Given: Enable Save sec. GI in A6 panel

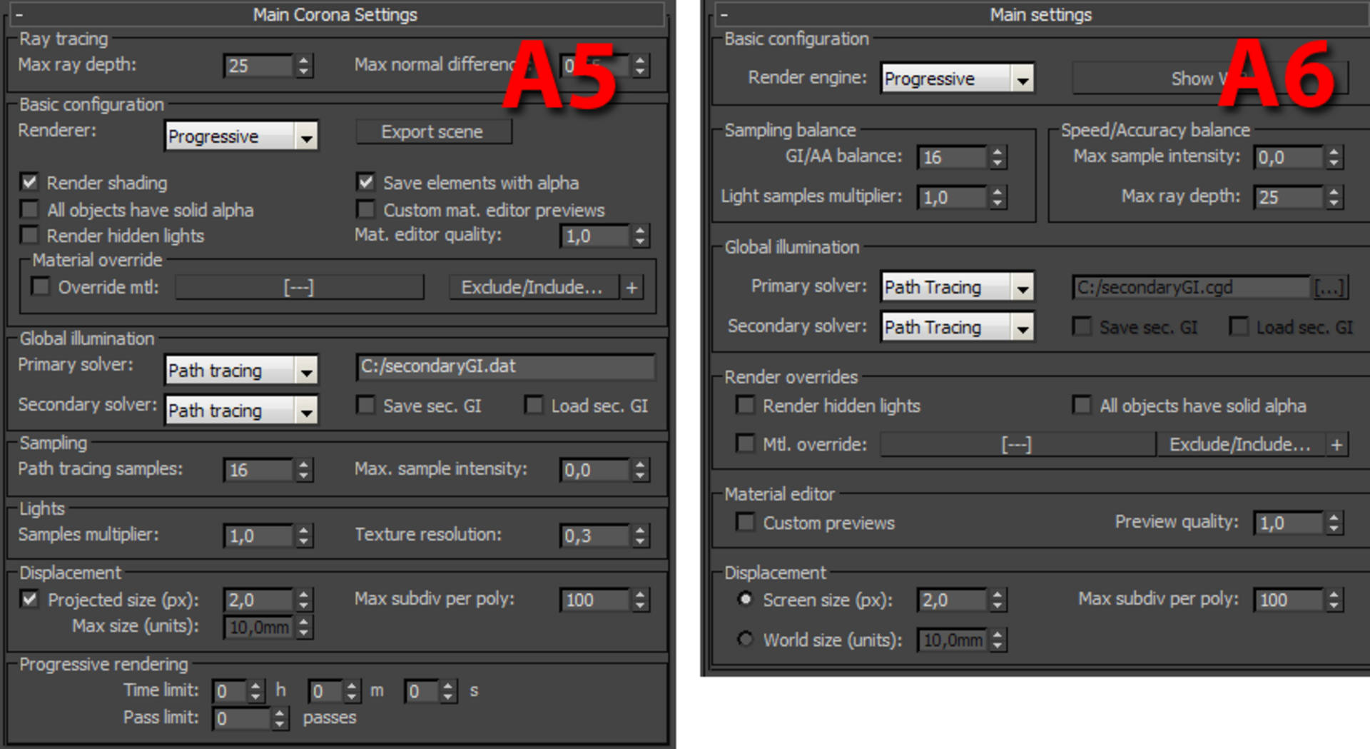Looking at the screenshot, I should [x=1082, y=326].
